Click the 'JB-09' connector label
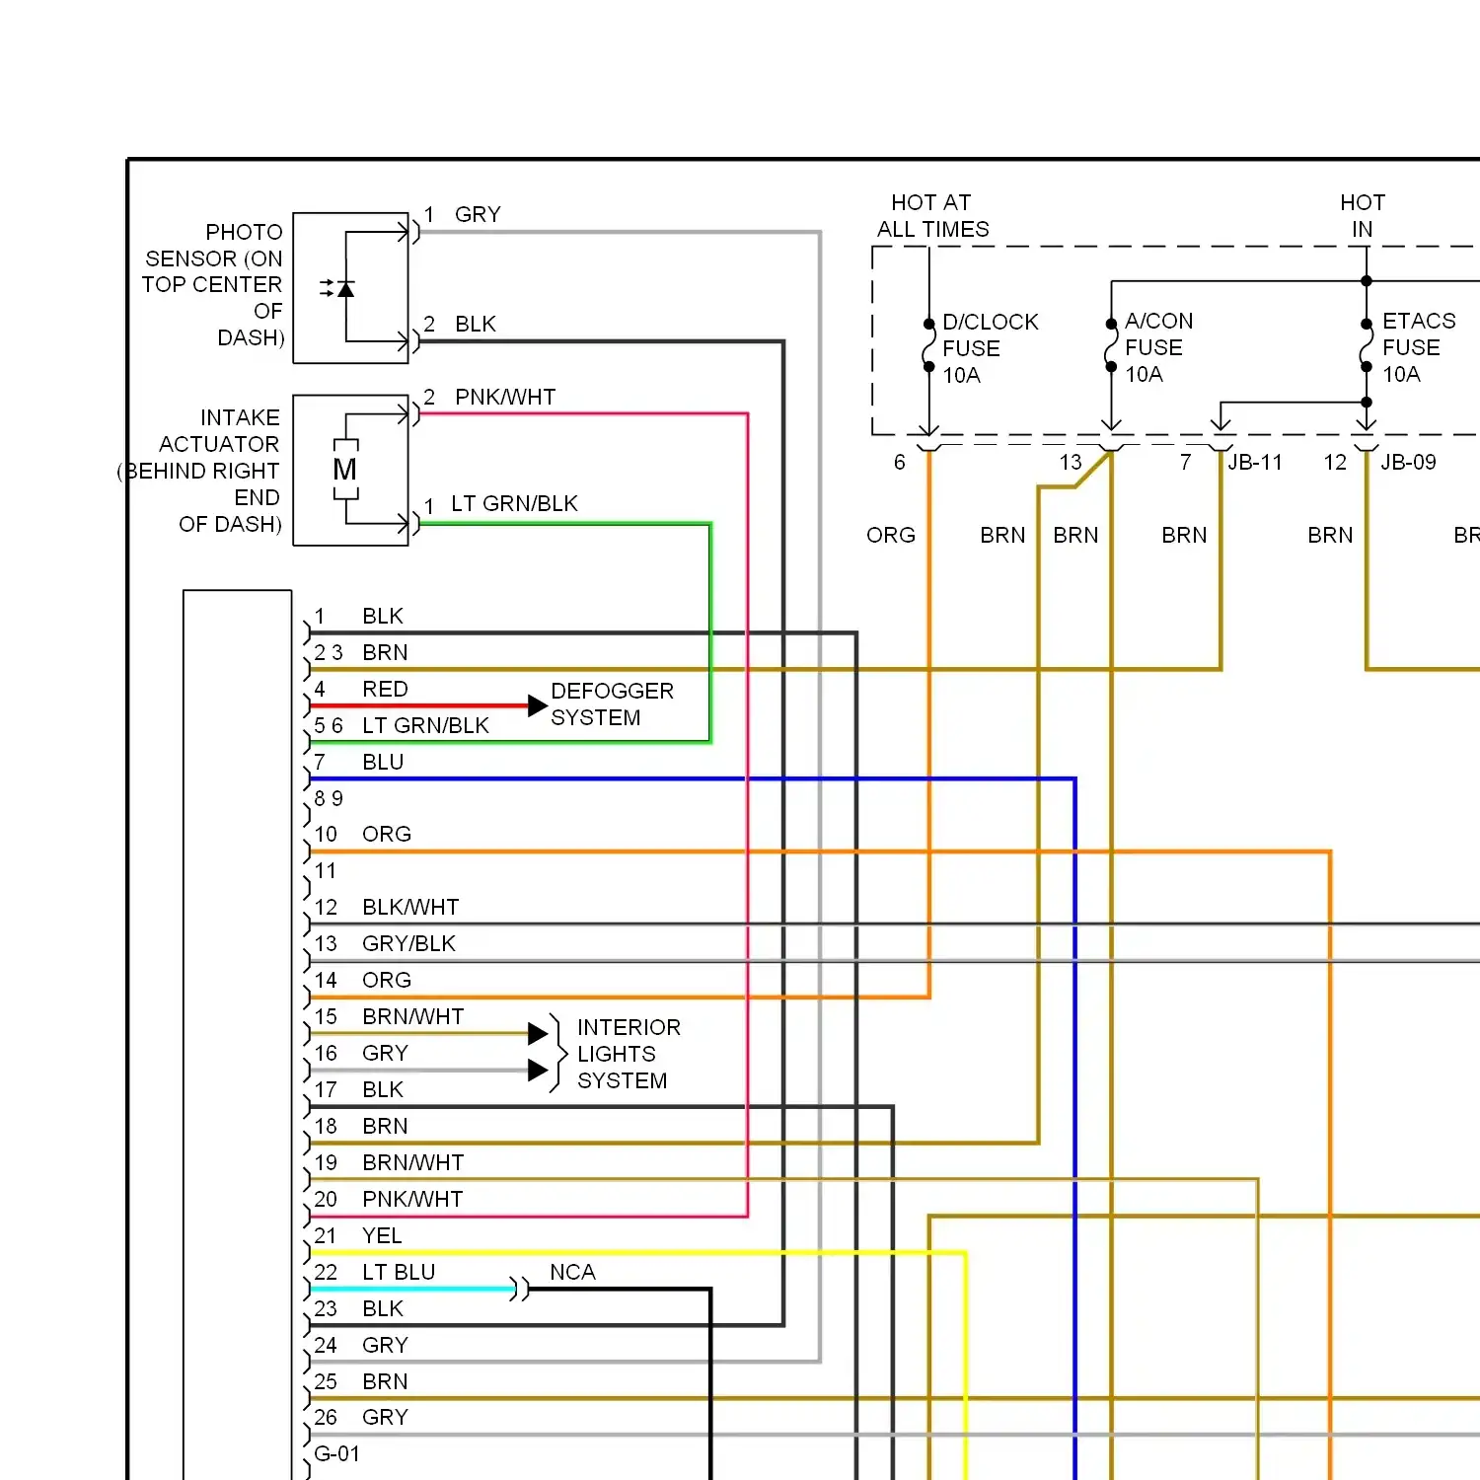1480x1480 pixels. point(1408,462)
